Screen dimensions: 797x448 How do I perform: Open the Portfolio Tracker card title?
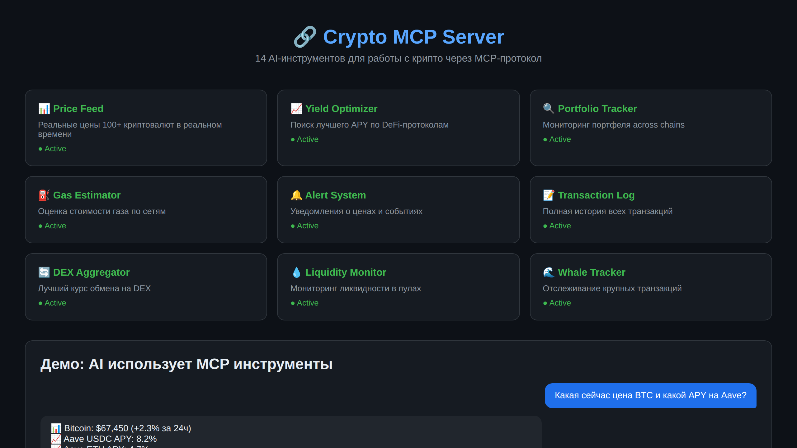[597, 109]
